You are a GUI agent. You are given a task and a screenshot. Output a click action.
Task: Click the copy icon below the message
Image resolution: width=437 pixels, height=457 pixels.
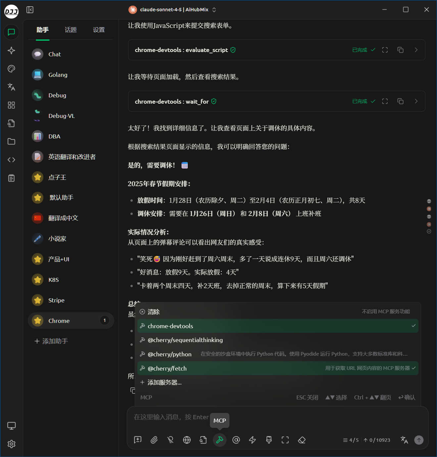133,390
